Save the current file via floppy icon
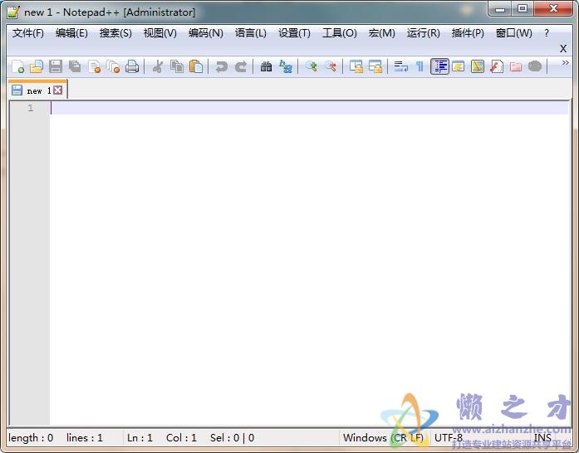The width and height of the screenshot is (579, 453). point(56,66)
